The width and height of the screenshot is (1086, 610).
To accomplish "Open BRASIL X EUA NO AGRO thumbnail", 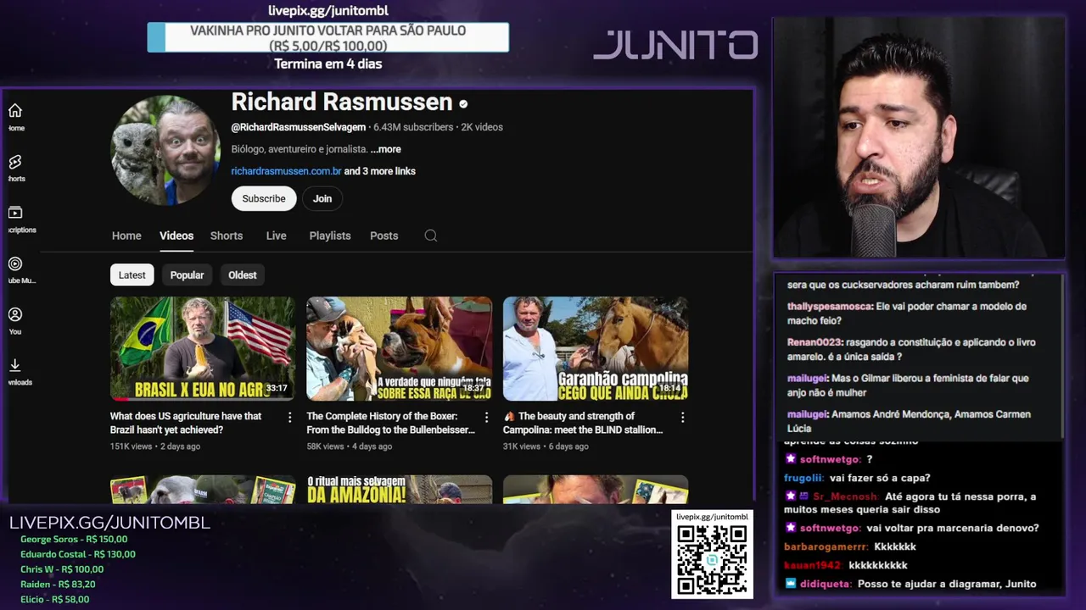I will coord(203,348).
